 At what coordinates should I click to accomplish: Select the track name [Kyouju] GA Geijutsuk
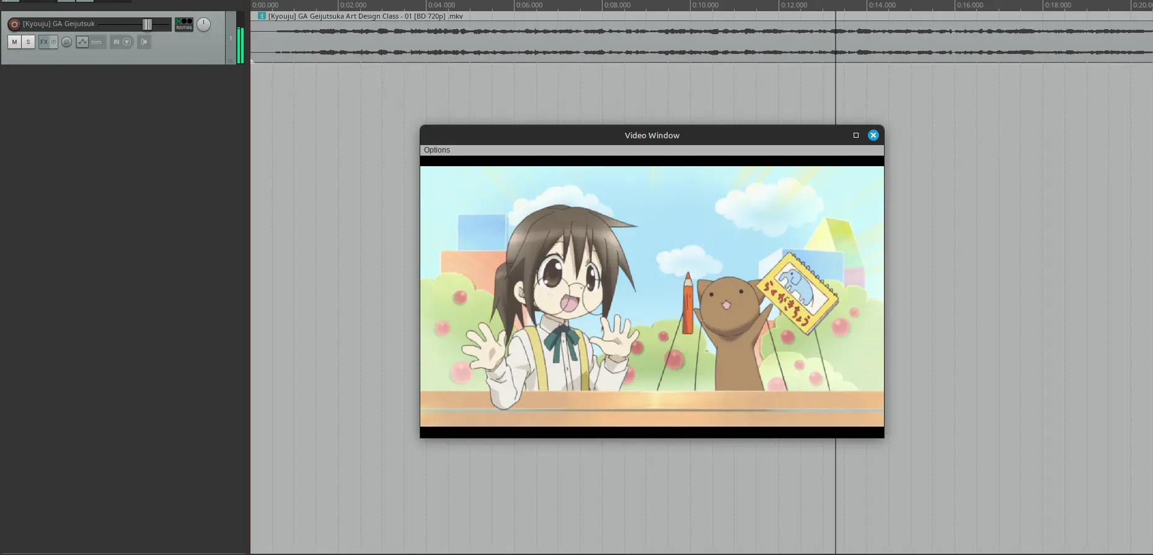coord(59,24)
